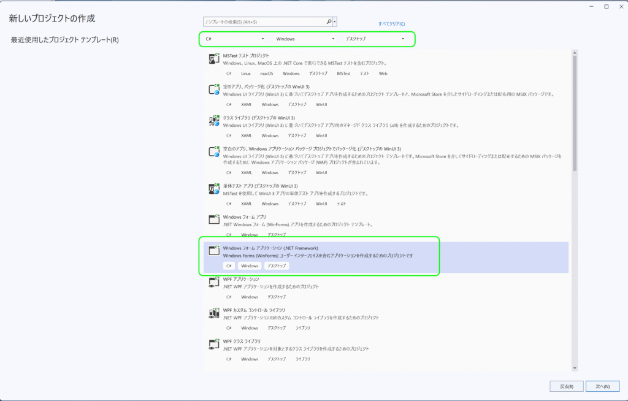Select クラス ライブラリ (デスクトップの WinUI 3) title

tap(259, 118)
